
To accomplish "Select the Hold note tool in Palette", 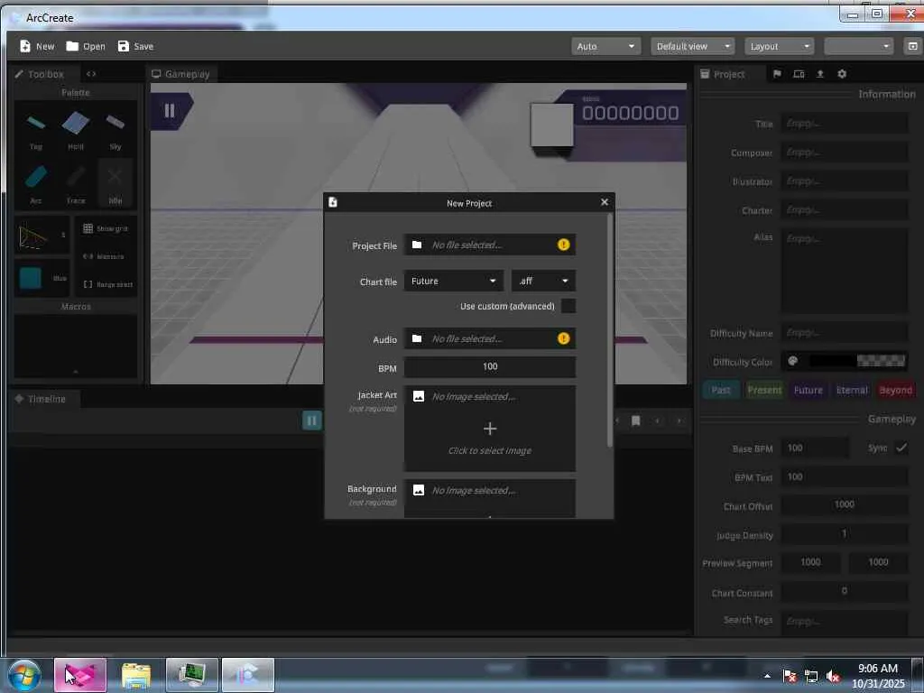I will pos(76,131).
